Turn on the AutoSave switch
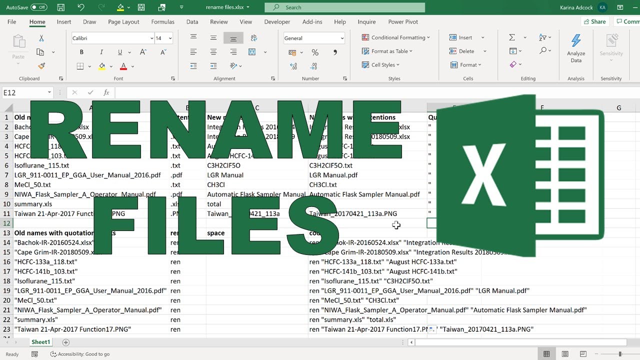The image size is (640, 360). 38,7
